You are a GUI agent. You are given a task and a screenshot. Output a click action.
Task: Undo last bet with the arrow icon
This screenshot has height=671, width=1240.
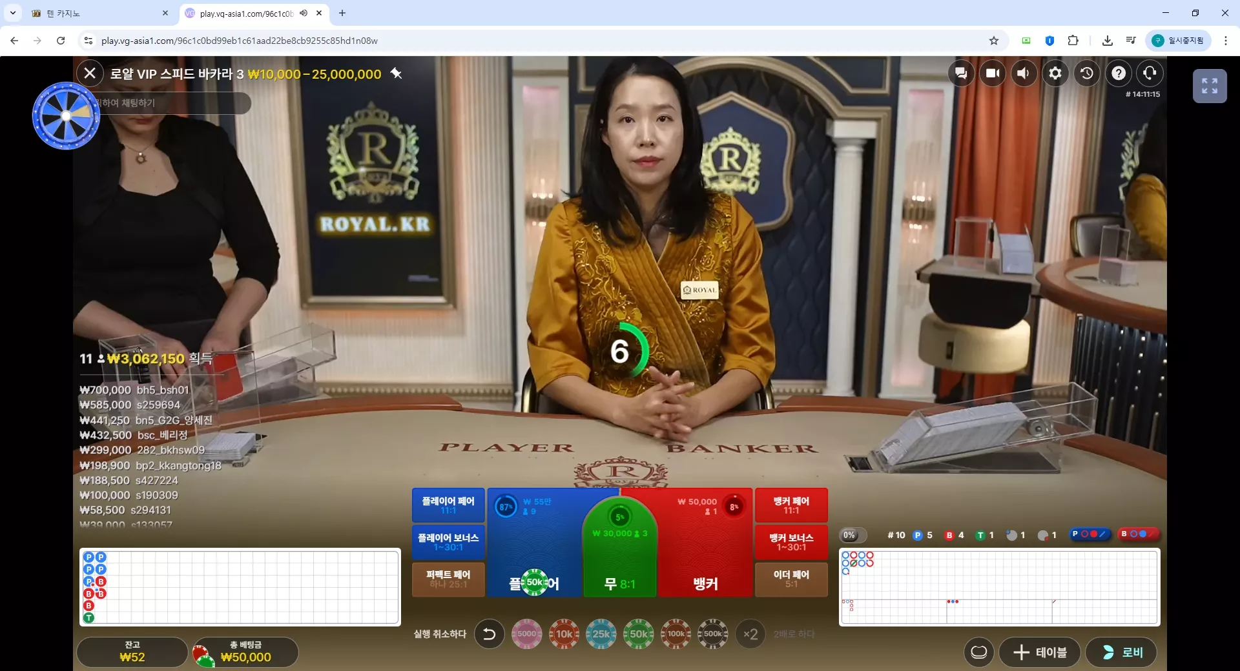[490, 634]
